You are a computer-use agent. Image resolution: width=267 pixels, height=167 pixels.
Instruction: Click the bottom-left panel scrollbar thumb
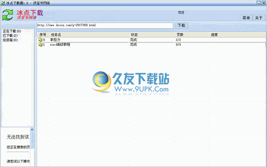pyautogui.click(x=32, y=140)
